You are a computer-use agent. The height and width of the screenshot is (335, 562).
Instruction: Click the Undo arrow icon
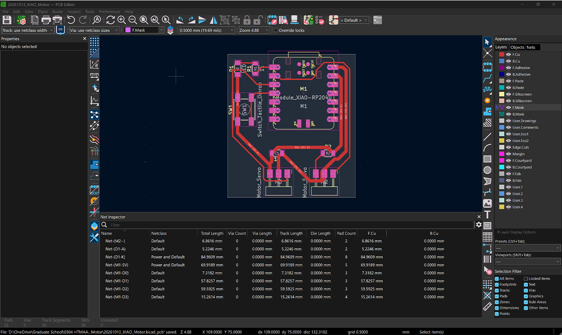(x=71, y=20)
